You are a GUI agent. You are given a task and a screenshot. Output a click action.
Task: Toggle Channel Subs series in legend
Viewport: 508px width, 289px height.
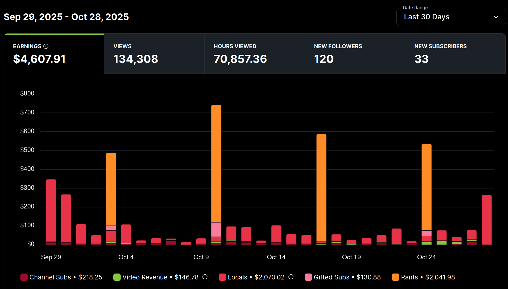(50, 277)
